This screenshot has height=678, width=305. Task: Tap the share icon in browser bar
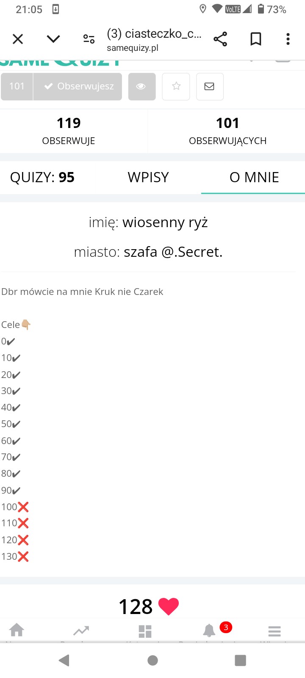pyautogui.click(x=220, y=39)
